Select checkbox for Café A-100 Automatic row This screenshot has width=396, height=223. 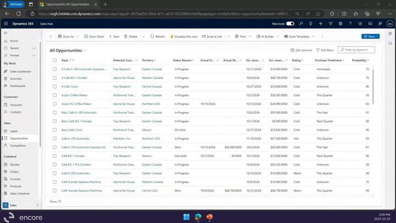coord(54,138)
